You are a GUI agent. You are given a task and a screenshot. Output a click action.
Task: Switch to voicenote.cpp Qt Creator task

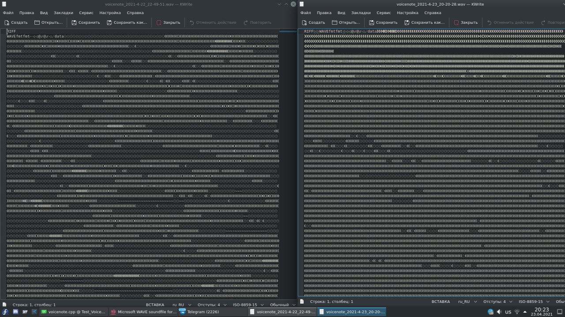74,312
